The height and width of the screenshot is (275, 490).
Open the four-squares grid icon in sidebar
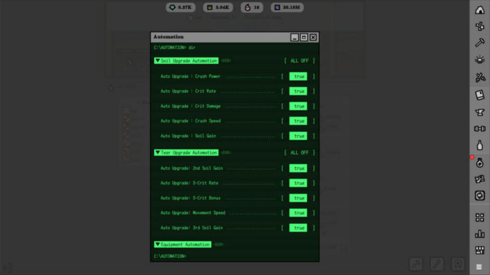(x=480, y=217)
